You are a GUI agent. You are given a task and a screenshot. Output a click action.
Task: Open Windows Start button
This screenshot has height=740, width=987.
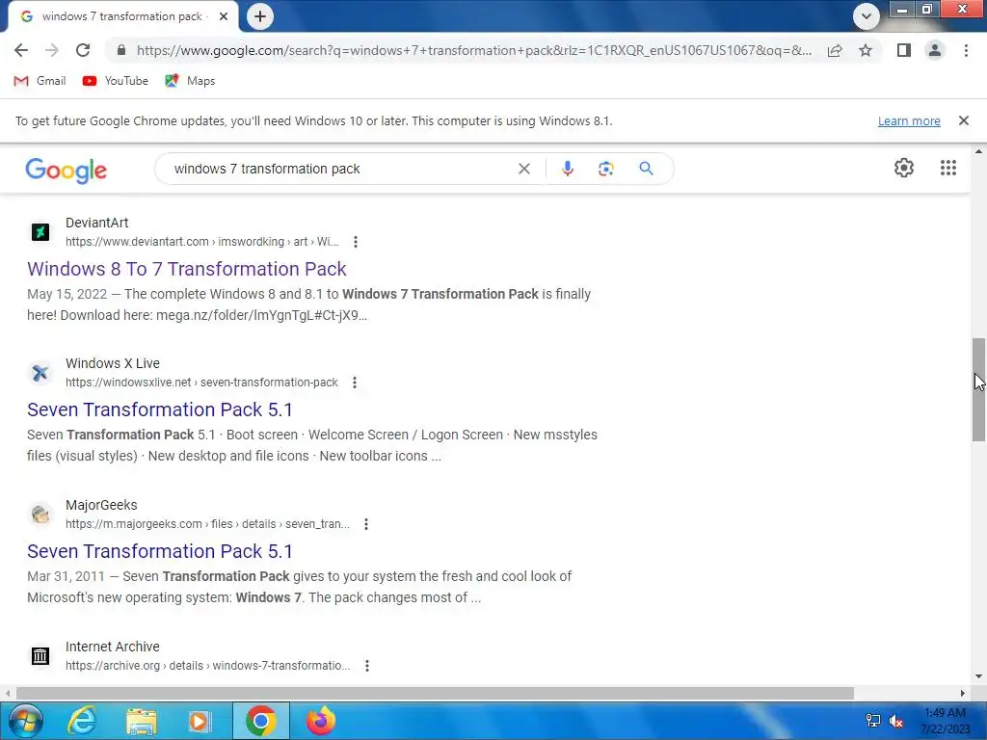25,721
